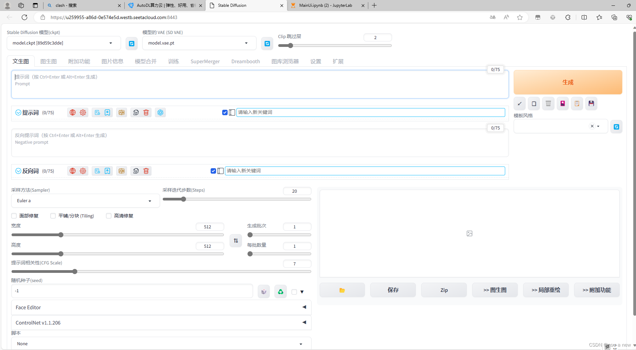Open the red gear settings in 反向词 row
636x350 pixels.
[83, 171]
